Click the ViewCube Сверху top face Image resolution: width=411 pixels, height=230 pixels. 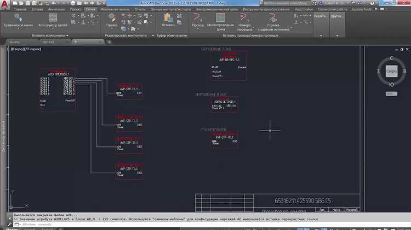pos(391,71)
